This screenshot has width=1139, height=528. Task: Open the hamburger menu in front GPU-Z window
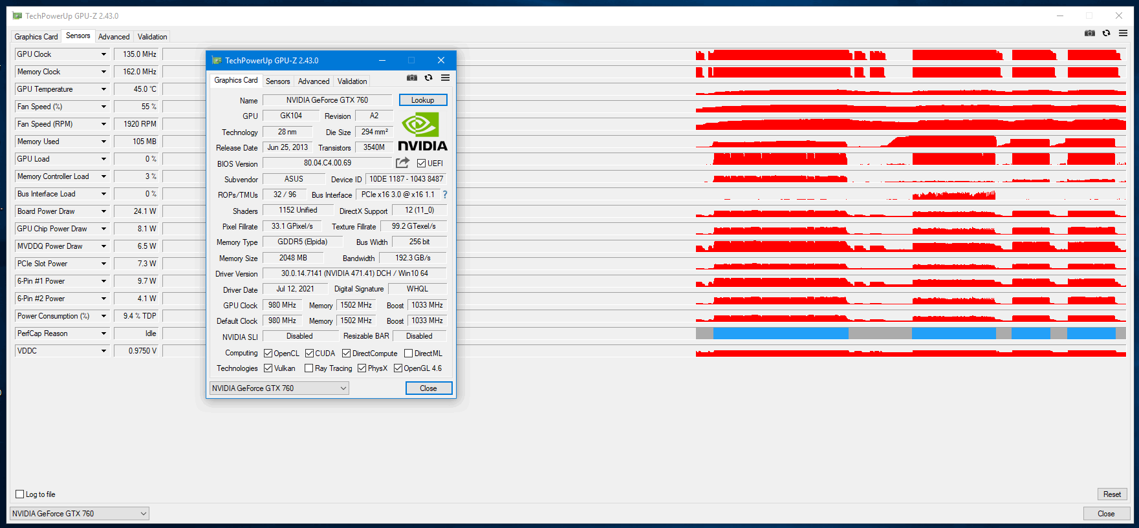(x=445, y=78)
